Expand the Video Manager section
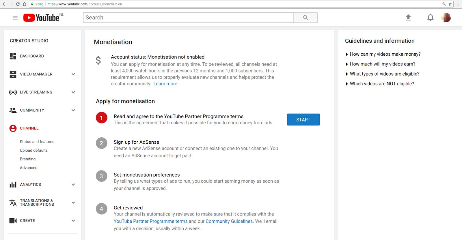This screenshot has height=240, width=462. [73, 74]
